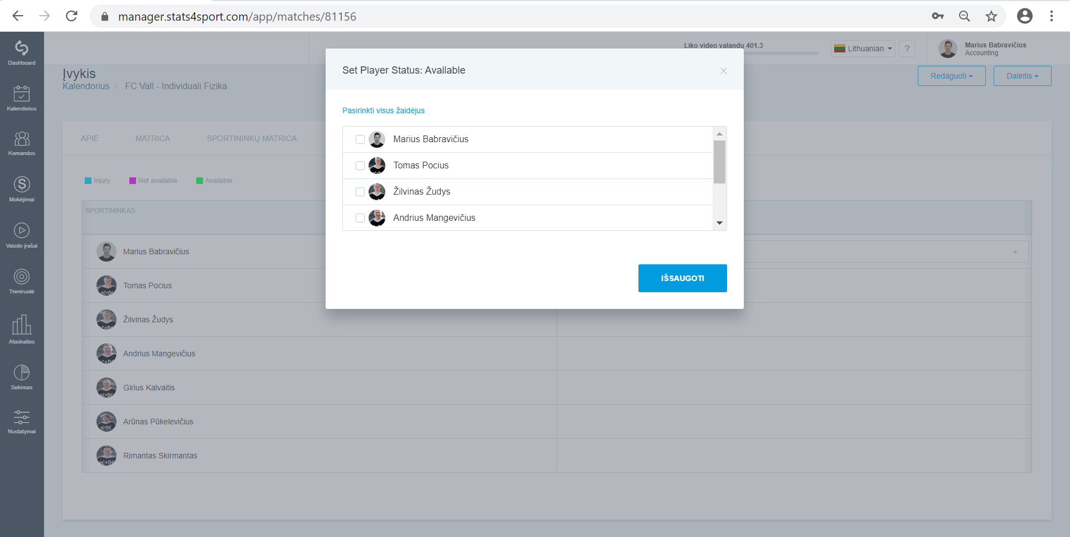
Task: Click the IŠSAUGOTI save button
Action: (682, 278)
